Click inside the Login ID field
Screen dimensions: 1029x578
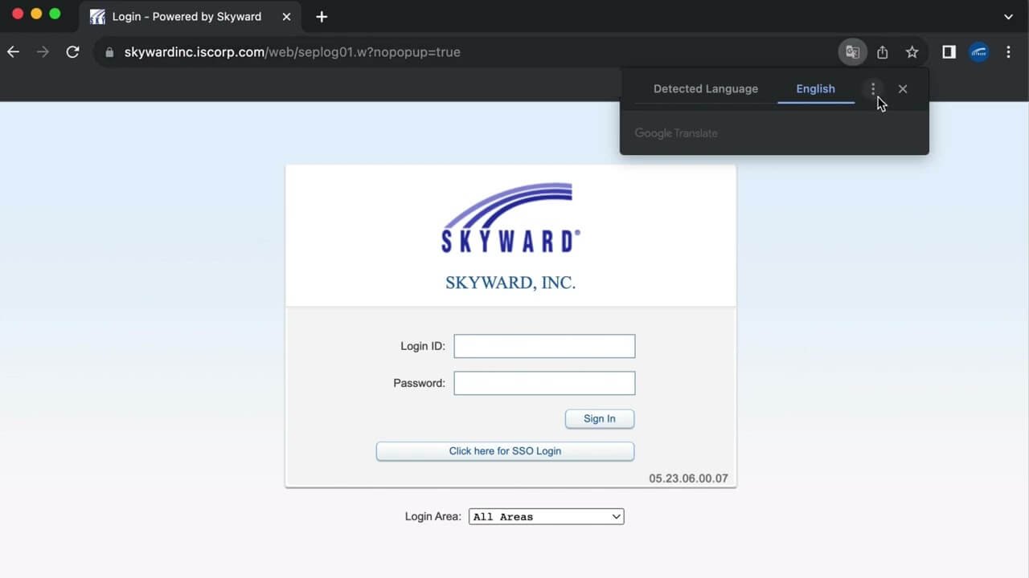point(544,345)
